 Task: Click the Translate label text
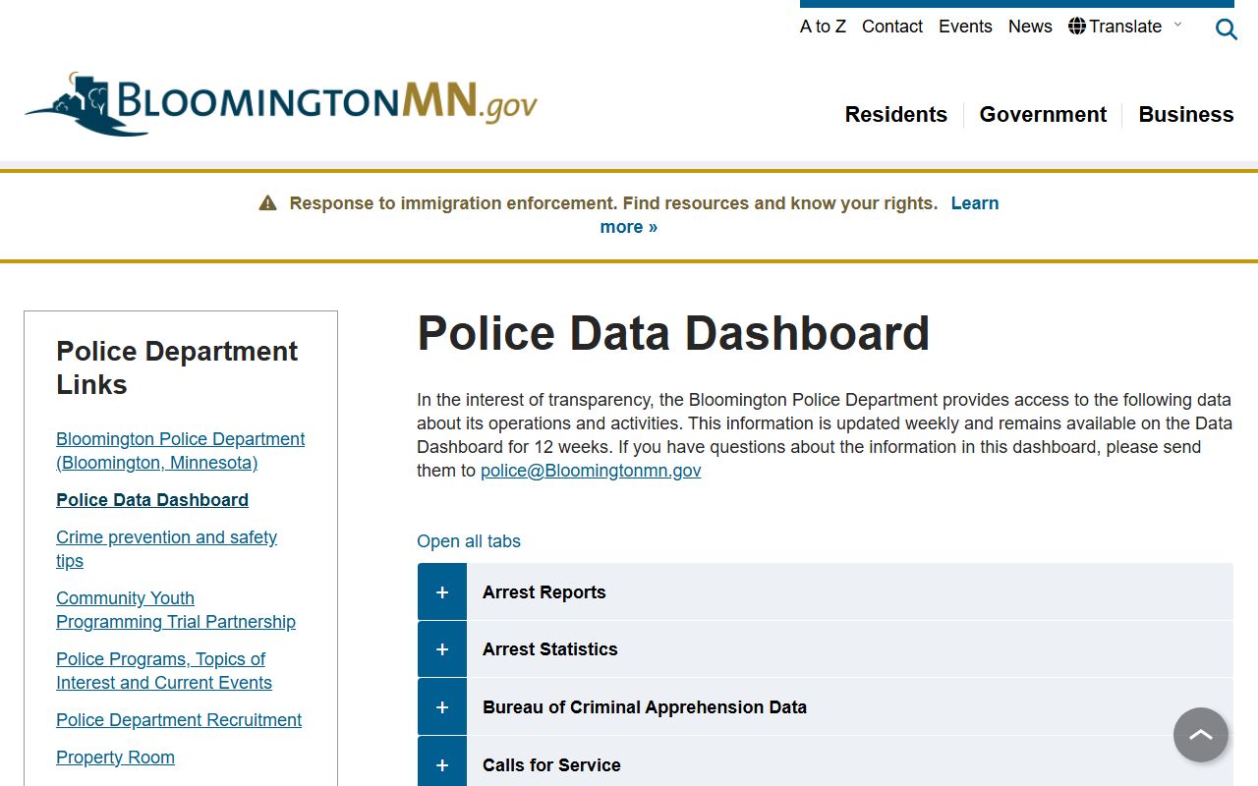(x=1125, y=27)
